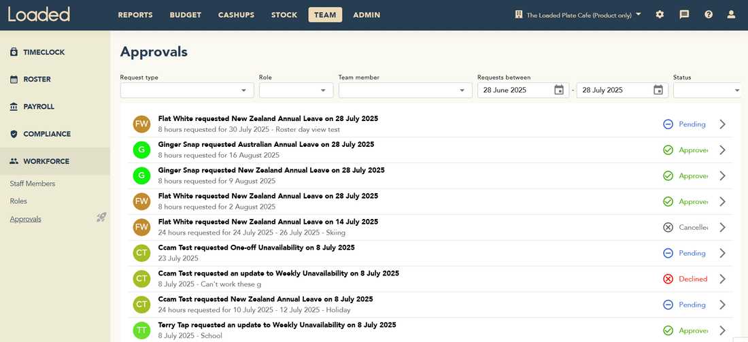Click the grey Cancelled status icon
The width and height of the screenshot is (748, 342).
pos(668,228)
